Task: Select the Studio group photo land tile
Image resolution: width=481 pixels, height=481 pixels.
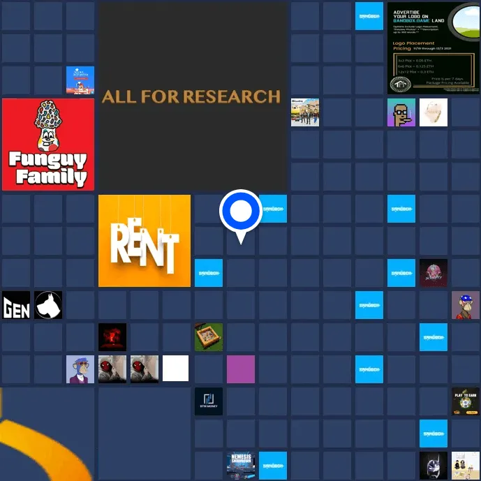Action: 305,112
